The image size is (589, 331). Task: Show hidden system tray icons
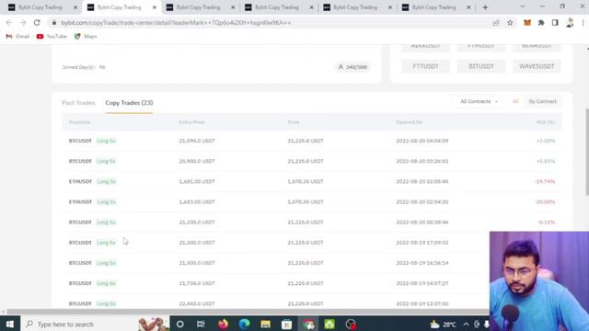[467, 324]
